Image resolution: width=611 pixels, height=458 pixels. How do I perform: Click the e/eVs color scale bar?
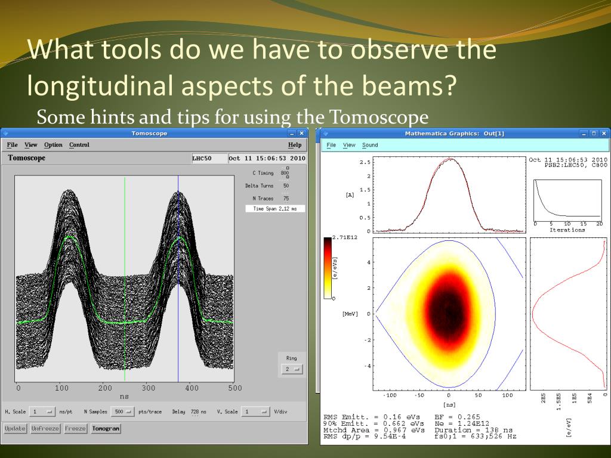tap(328, 268)
